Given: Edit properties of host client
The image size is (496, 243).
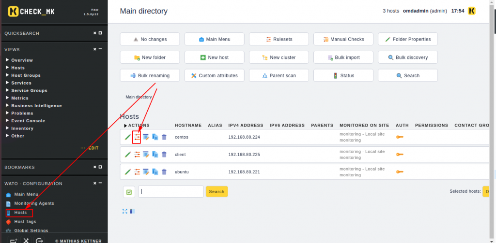Looking at the screenshot, I should pos(128,154).
